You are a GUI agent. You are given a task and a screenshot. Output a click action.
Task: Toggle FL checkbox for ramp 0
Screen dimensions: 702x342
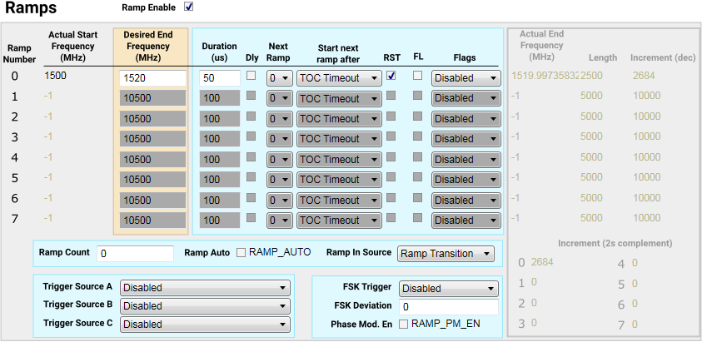(x=418, y=76)
